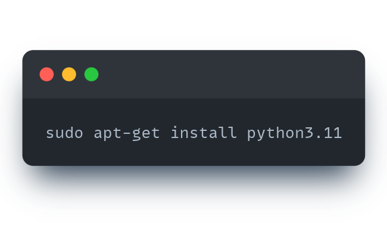
Task: Click the word sudo in the command
Action: pyautogui.click(x=64, y=133)
